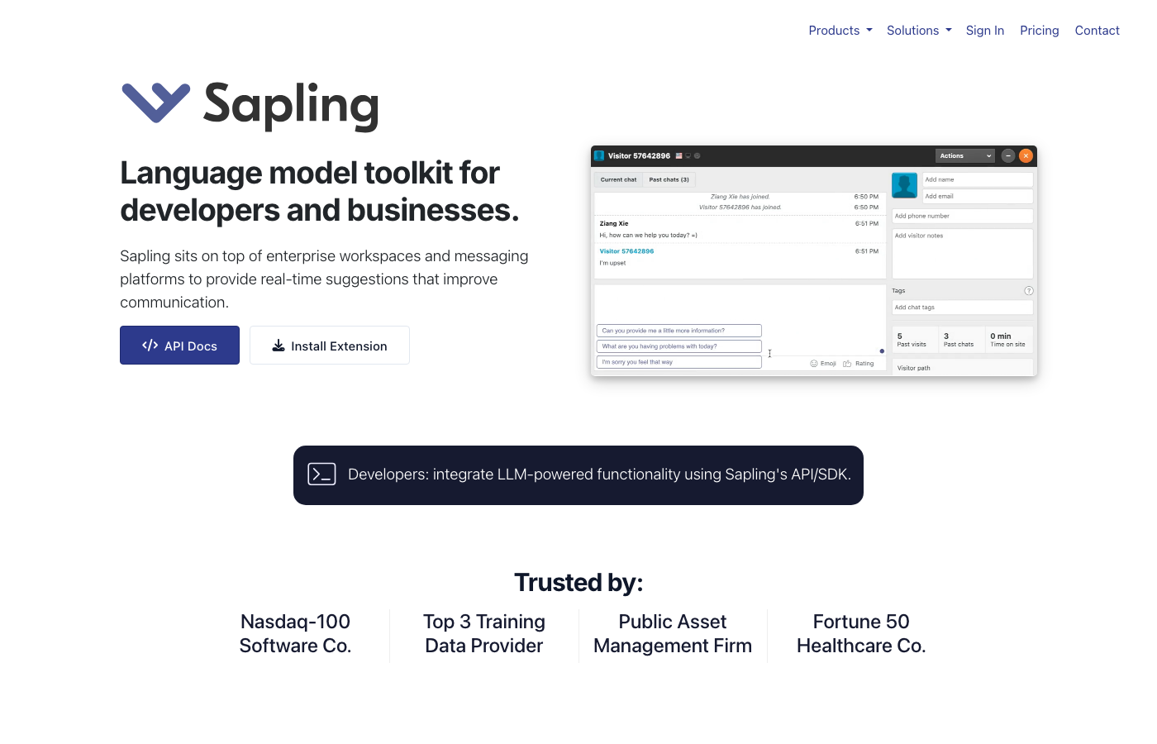Go to the Sign In page
The width and height of the screenshot is (1157, 744).
[985, 31]
